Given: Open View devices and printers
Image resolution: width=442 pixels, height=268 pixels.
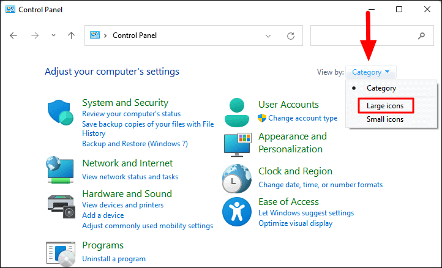Looking at the screenshot, I should [122, 205].
